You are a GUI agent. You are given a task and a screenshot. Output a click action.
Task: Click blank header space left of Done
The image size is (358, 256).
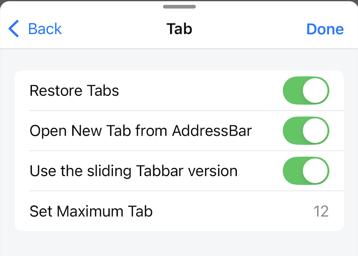(255, 29)
